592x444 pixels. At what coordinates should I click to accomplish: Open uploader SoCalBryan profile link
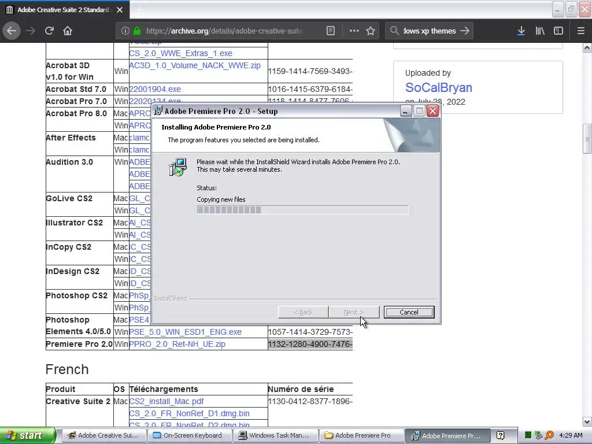pos(438,88)
